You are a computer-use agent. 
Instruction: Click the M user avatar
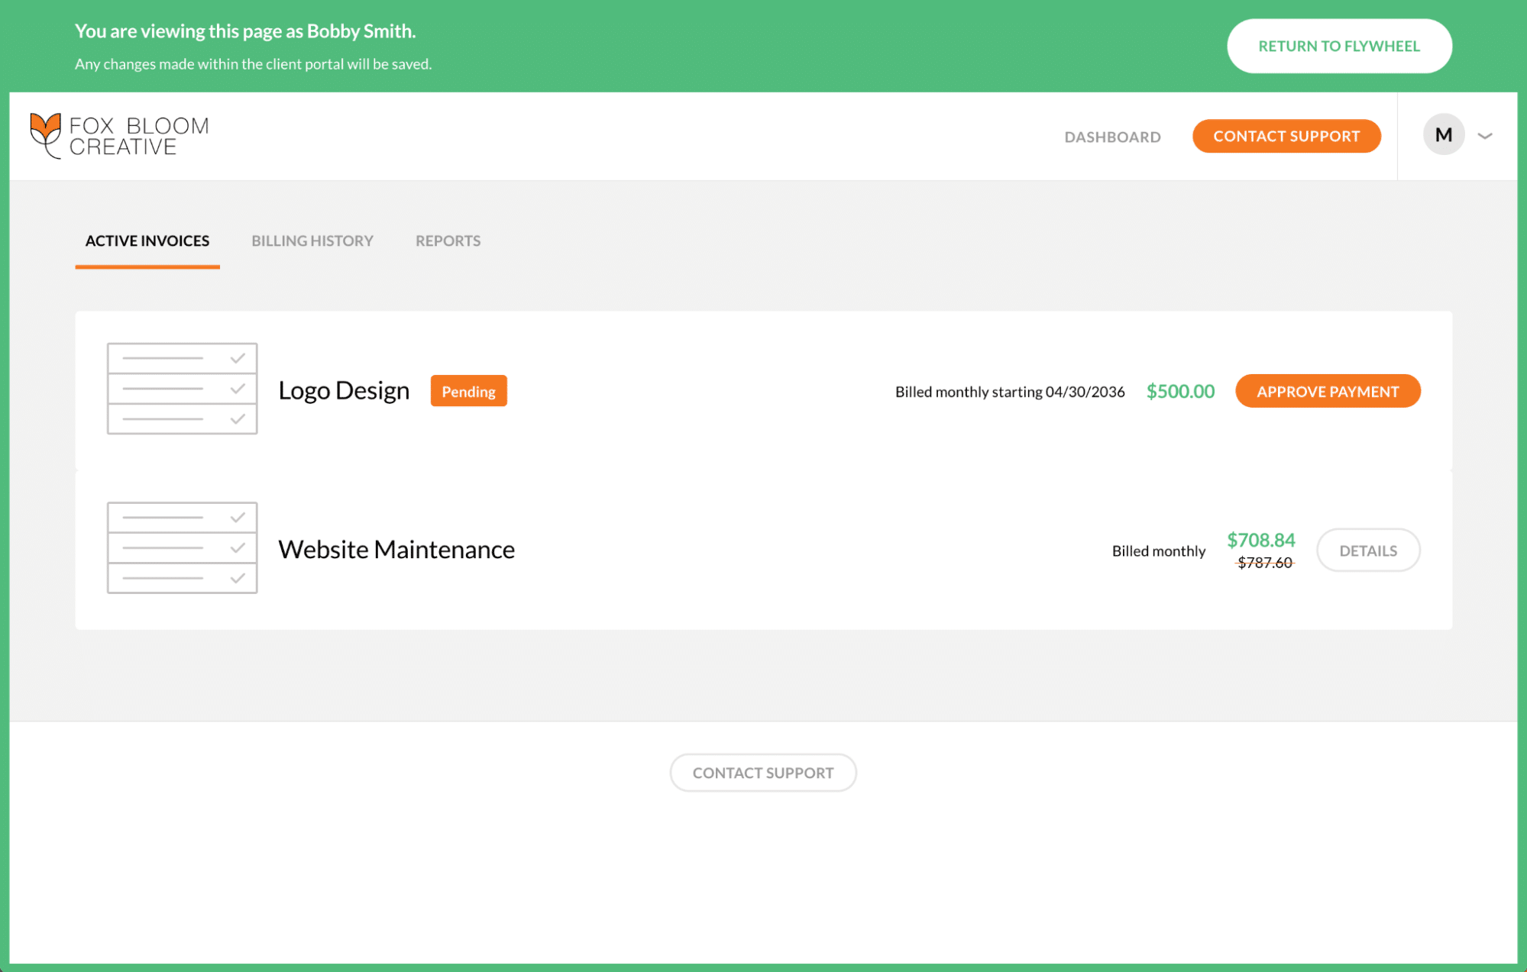click(x=1443, y=135)
